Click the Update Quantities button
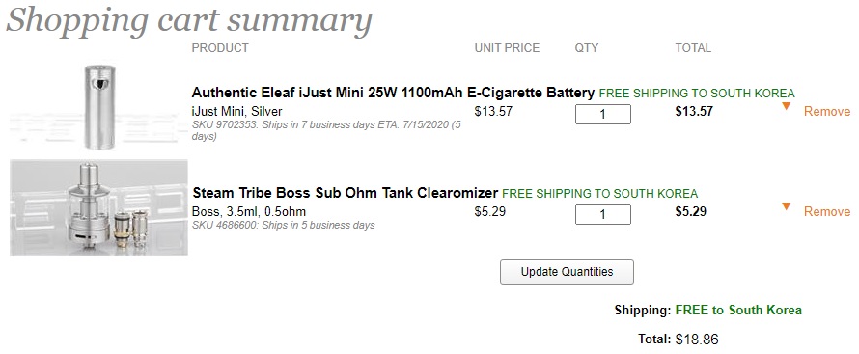The height and width of the screenshot is (354, 859). coord(567,272)
